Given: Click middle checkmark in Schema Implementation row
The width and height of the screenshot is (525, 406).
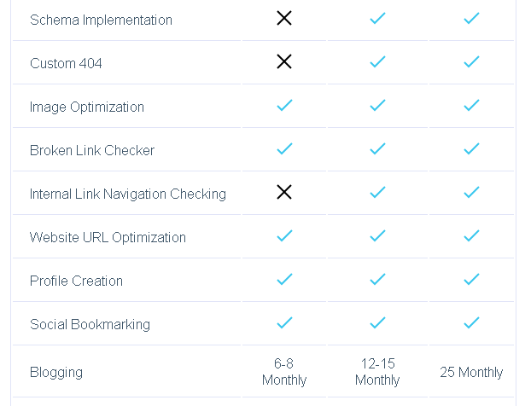Looking at the screenshot, I should click(377, 19).
